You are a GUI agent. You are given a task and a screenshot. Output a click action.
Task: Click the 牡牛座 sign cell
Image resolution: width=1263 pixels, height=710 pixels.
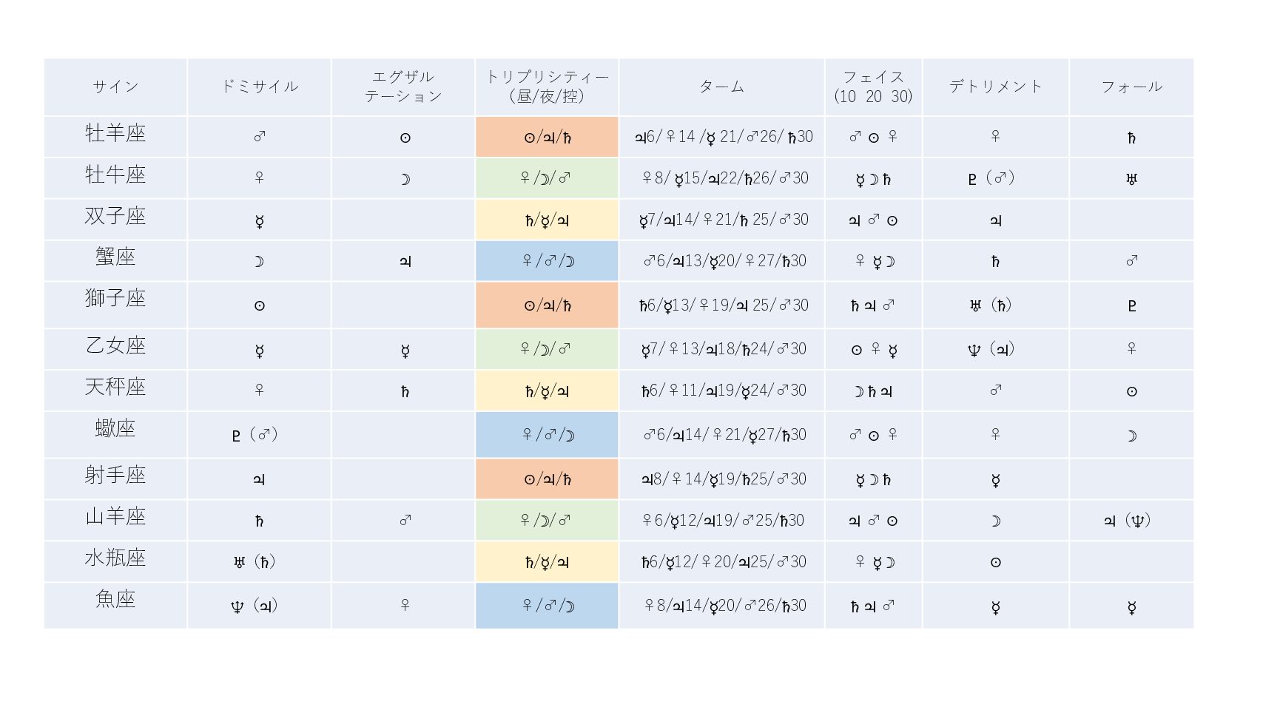coord(115,178)
